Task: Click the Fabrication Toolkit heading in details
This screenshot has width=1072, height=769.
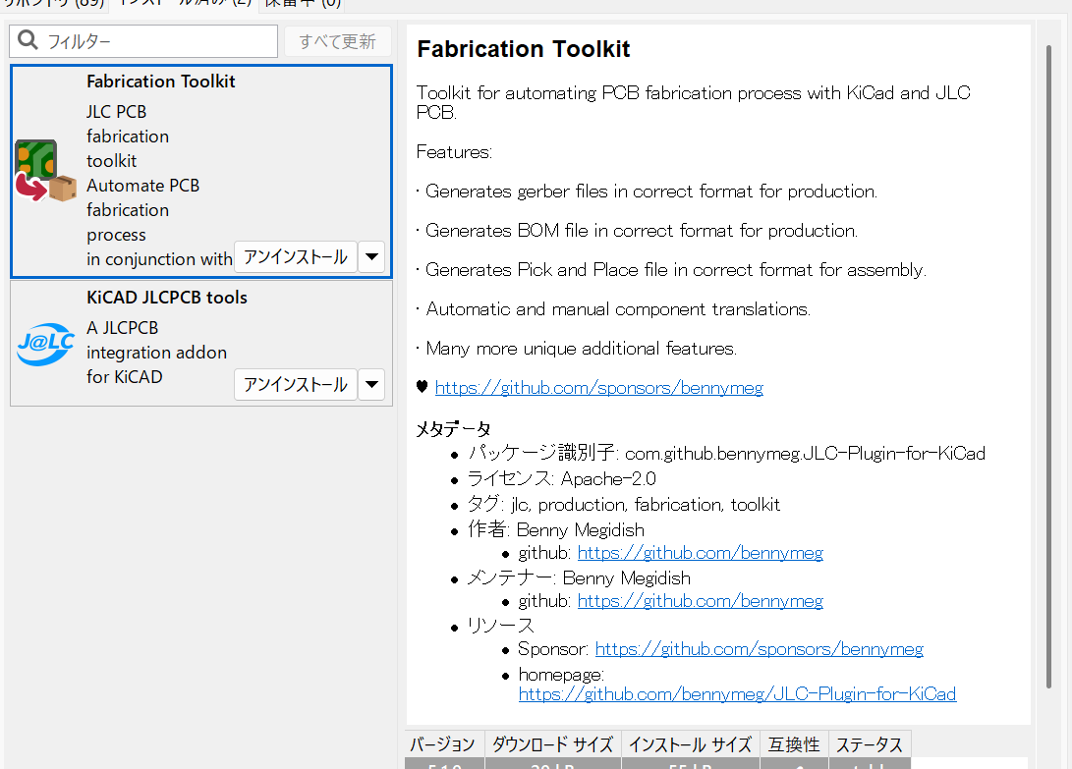Action: pyautogui.click(x=524, y=49)
